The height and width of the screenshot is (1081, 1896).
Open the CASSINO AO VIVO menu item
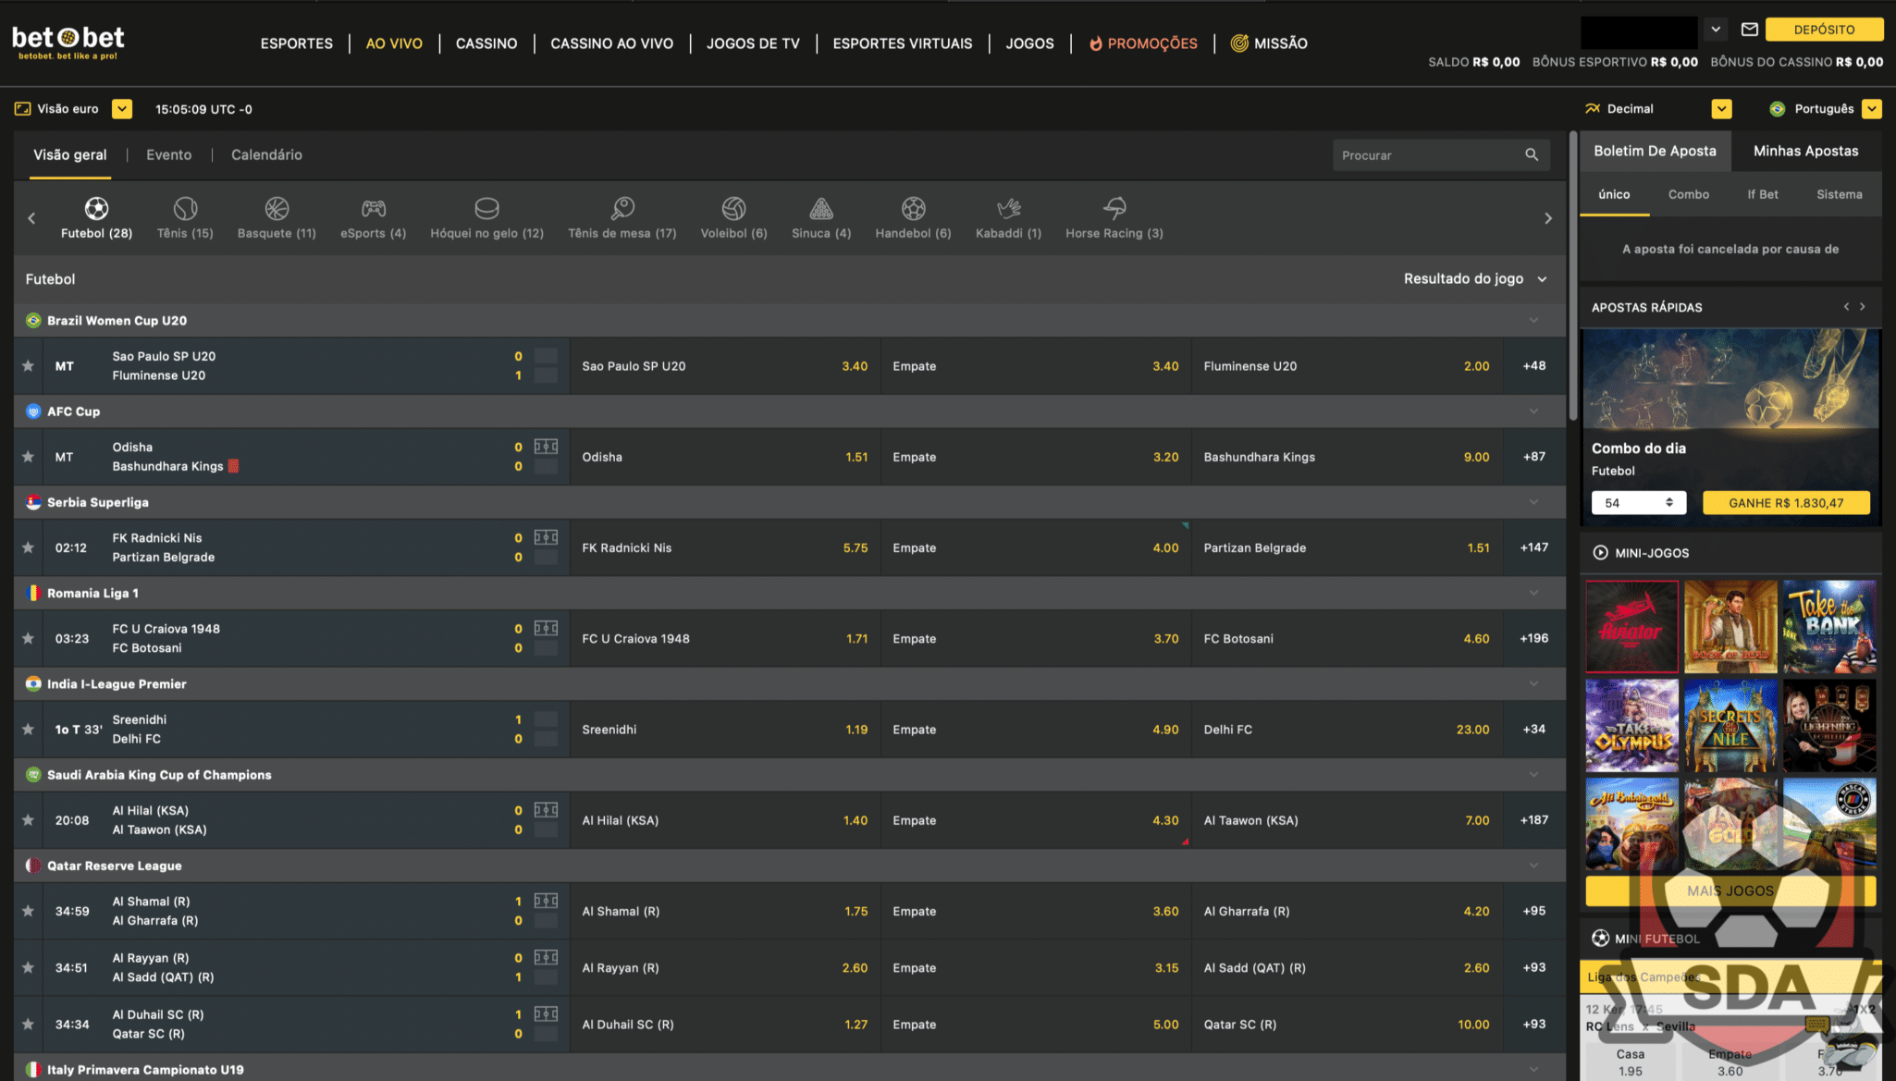(x=611, y=43)
